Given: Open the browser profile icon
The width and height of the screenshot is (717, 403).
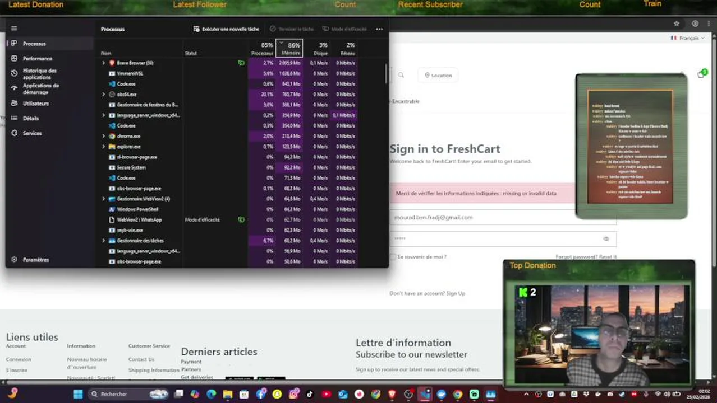Looking at the screenshot, I should (x=695, y=24).
